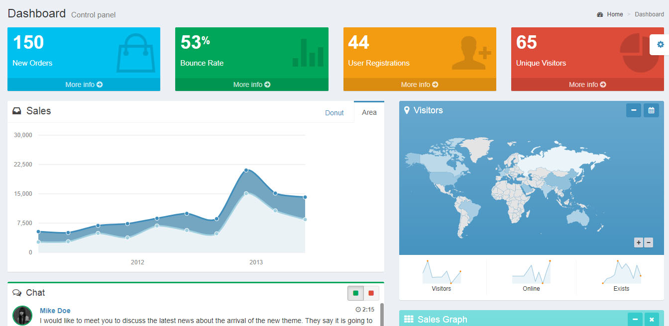
Task: Switch to the Donut chart tab
Action: pyautogui.click(x=334, y=113)
